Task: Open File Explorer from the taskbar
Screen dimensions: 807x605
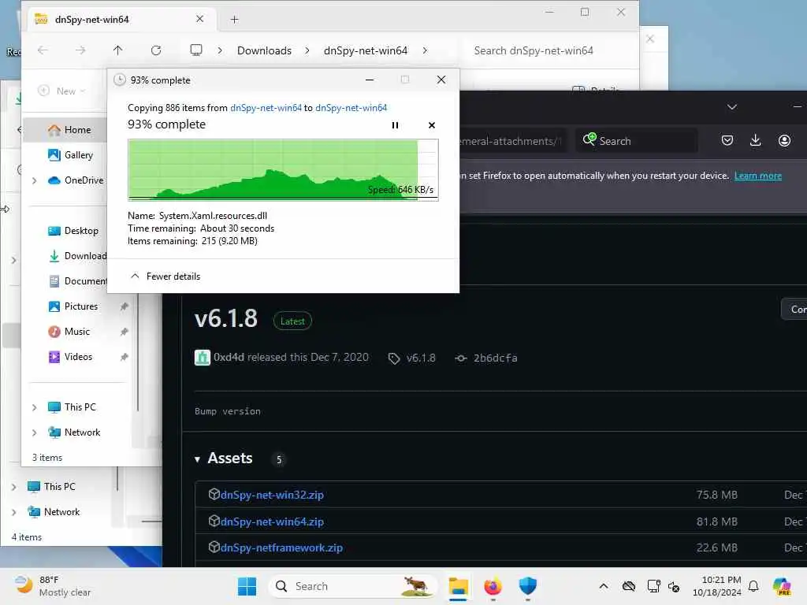Action: point(458,586)
